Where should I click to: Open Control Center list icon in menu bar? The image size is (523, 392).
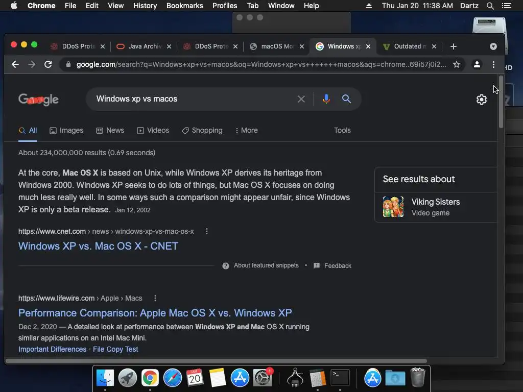pyautogui.click(x=506, y=6)
